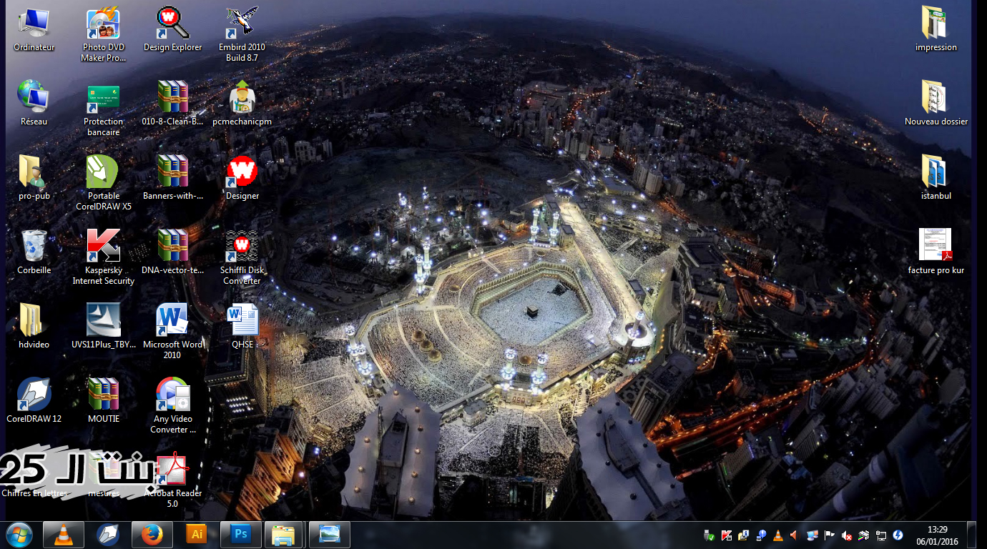Click the Show desktop button

point(971,535)
